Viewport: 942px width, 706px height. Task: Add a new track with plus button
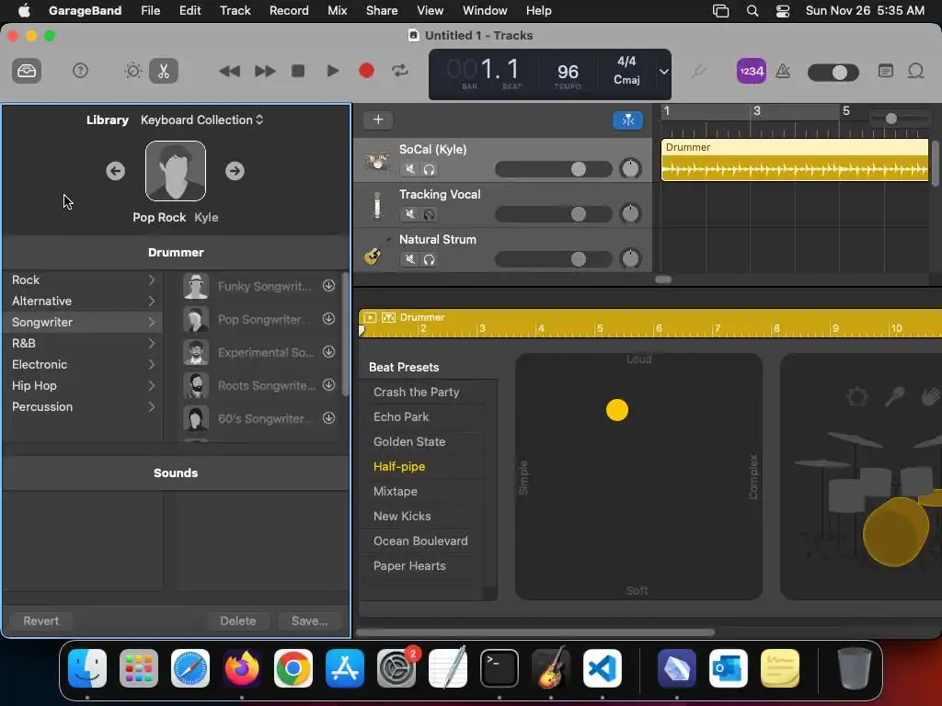click(x=378, y=120)
